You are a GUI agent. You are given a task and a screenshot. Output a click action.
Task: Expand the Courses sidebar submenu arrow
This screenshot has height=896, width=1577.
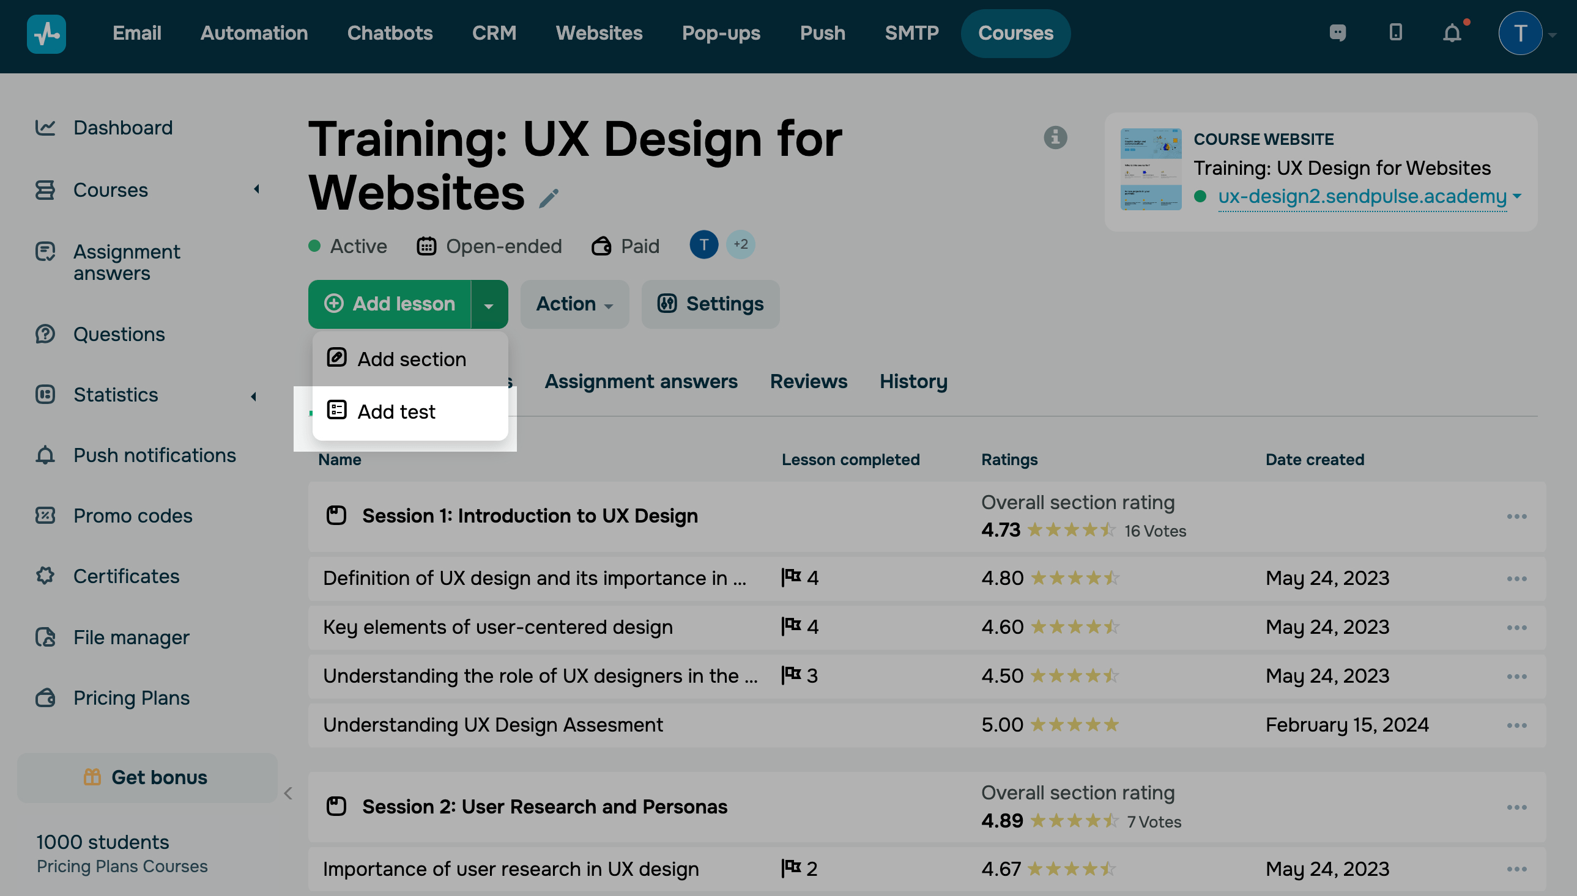tap(256, 189)
